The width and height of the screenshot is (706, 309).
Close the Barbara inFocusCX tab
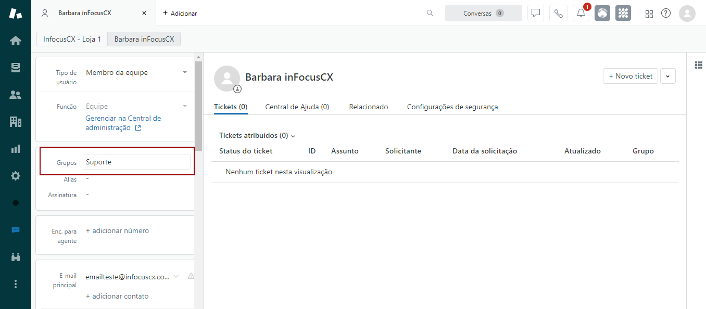[144, 13]
